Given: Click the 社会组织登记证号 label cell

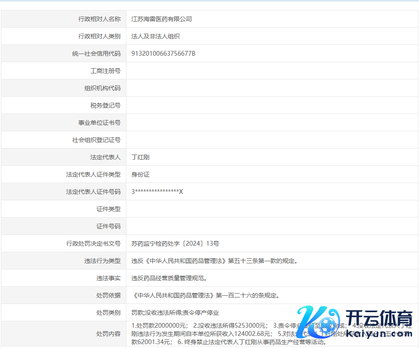Looking at the screenshot, I should [96, 140].
